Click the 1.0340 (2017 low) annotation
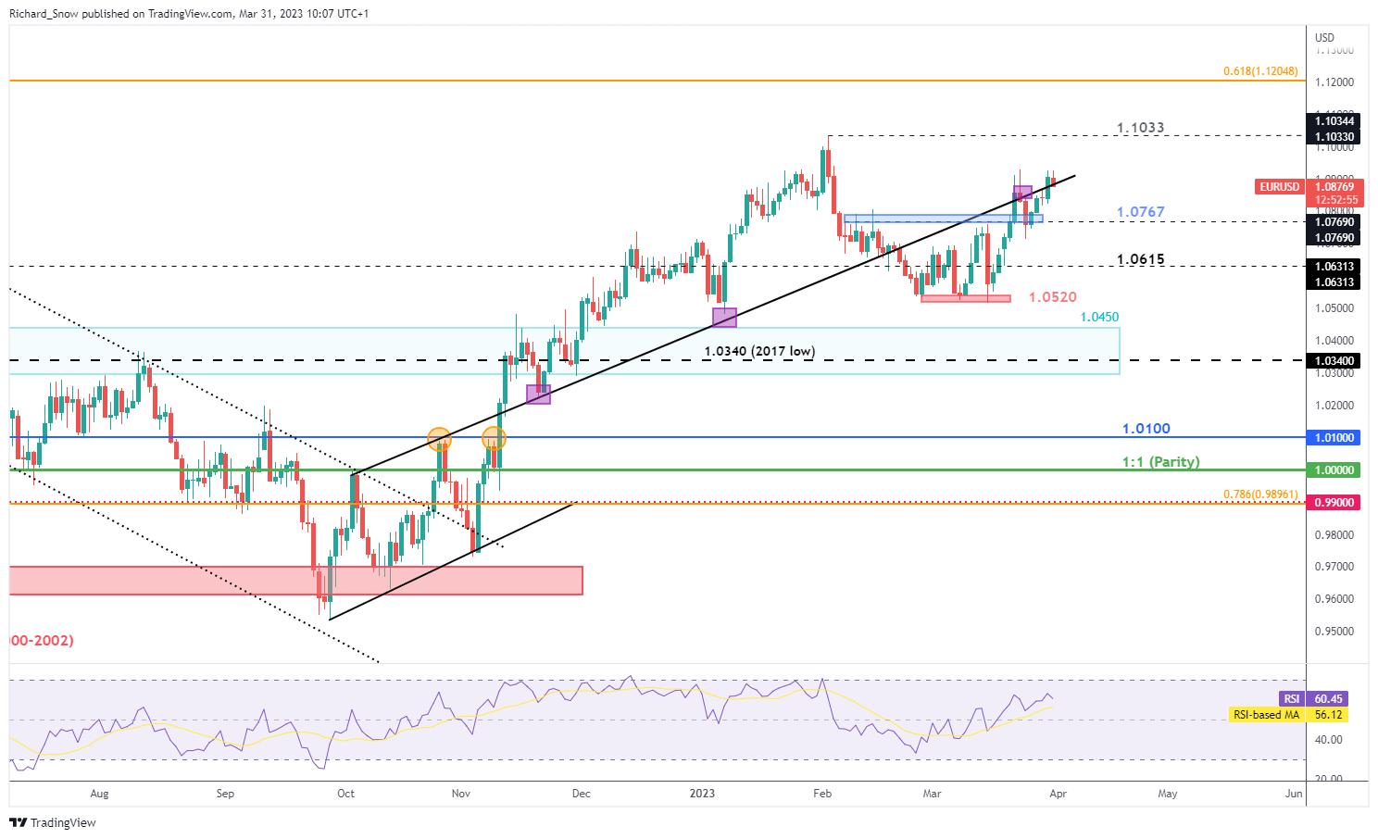 tap(759, 352)
